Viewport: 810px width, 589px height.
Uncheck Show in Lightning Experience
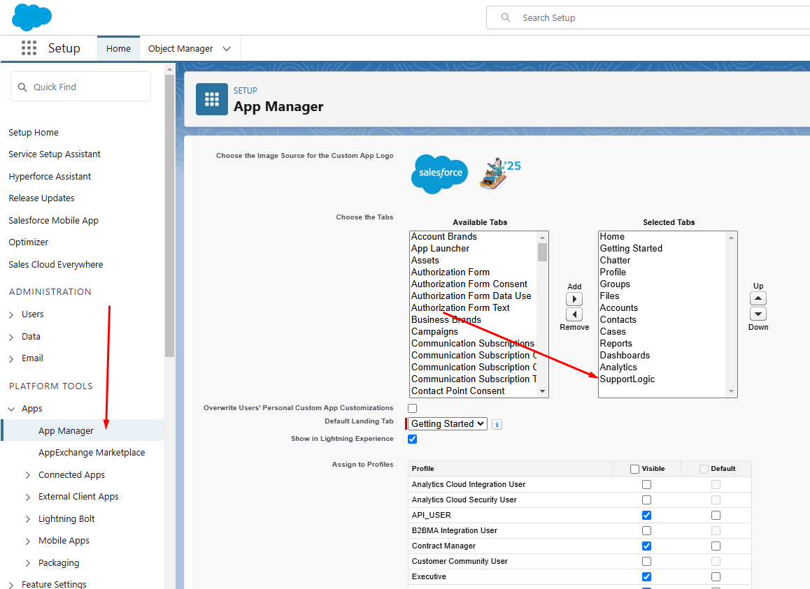coord(412,439)
